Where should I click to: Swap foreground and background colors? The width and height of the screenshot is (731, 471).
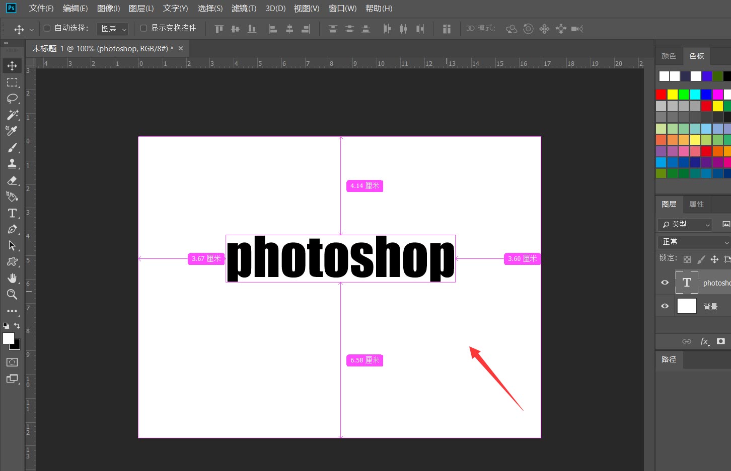pos(17,326)
